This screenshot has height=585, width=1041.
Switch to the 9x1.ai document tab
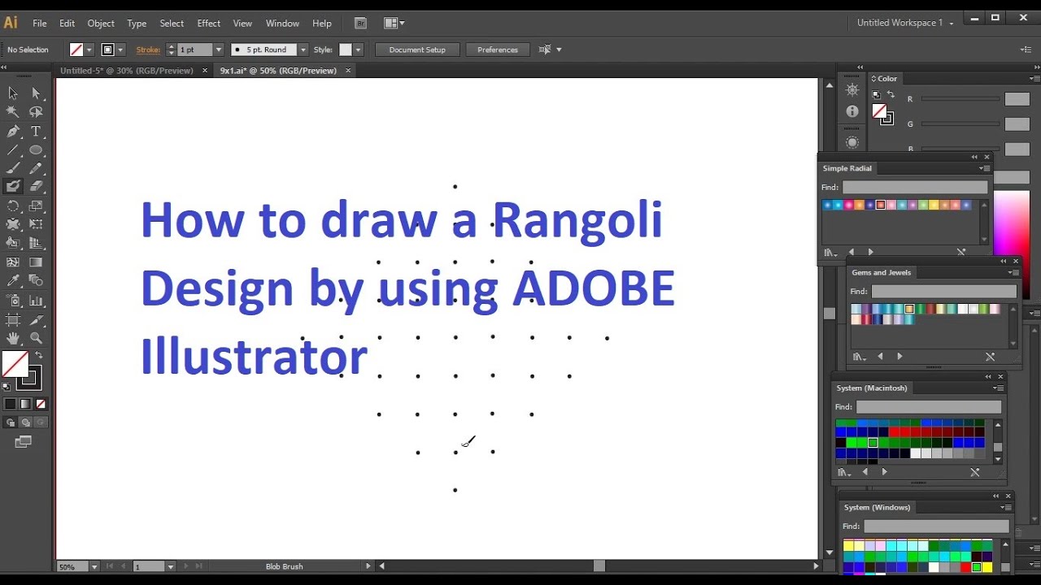click(x=278, y=71)
